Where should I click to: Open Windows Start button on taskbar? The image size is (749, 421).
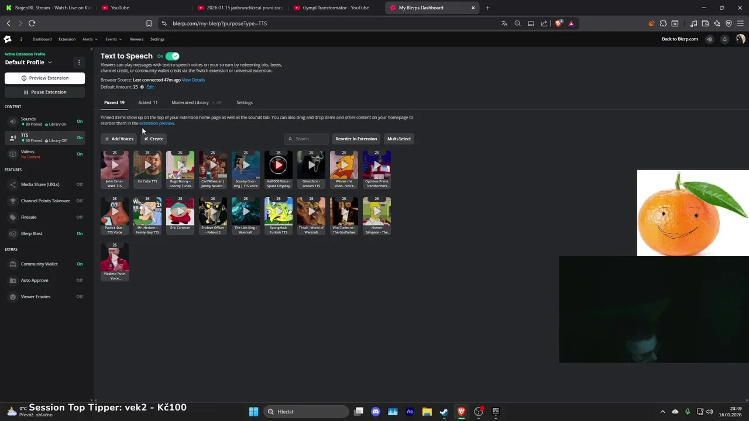coord(253,412)
